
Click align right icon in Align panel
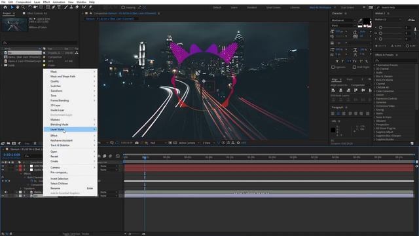(x=348, y=90)
